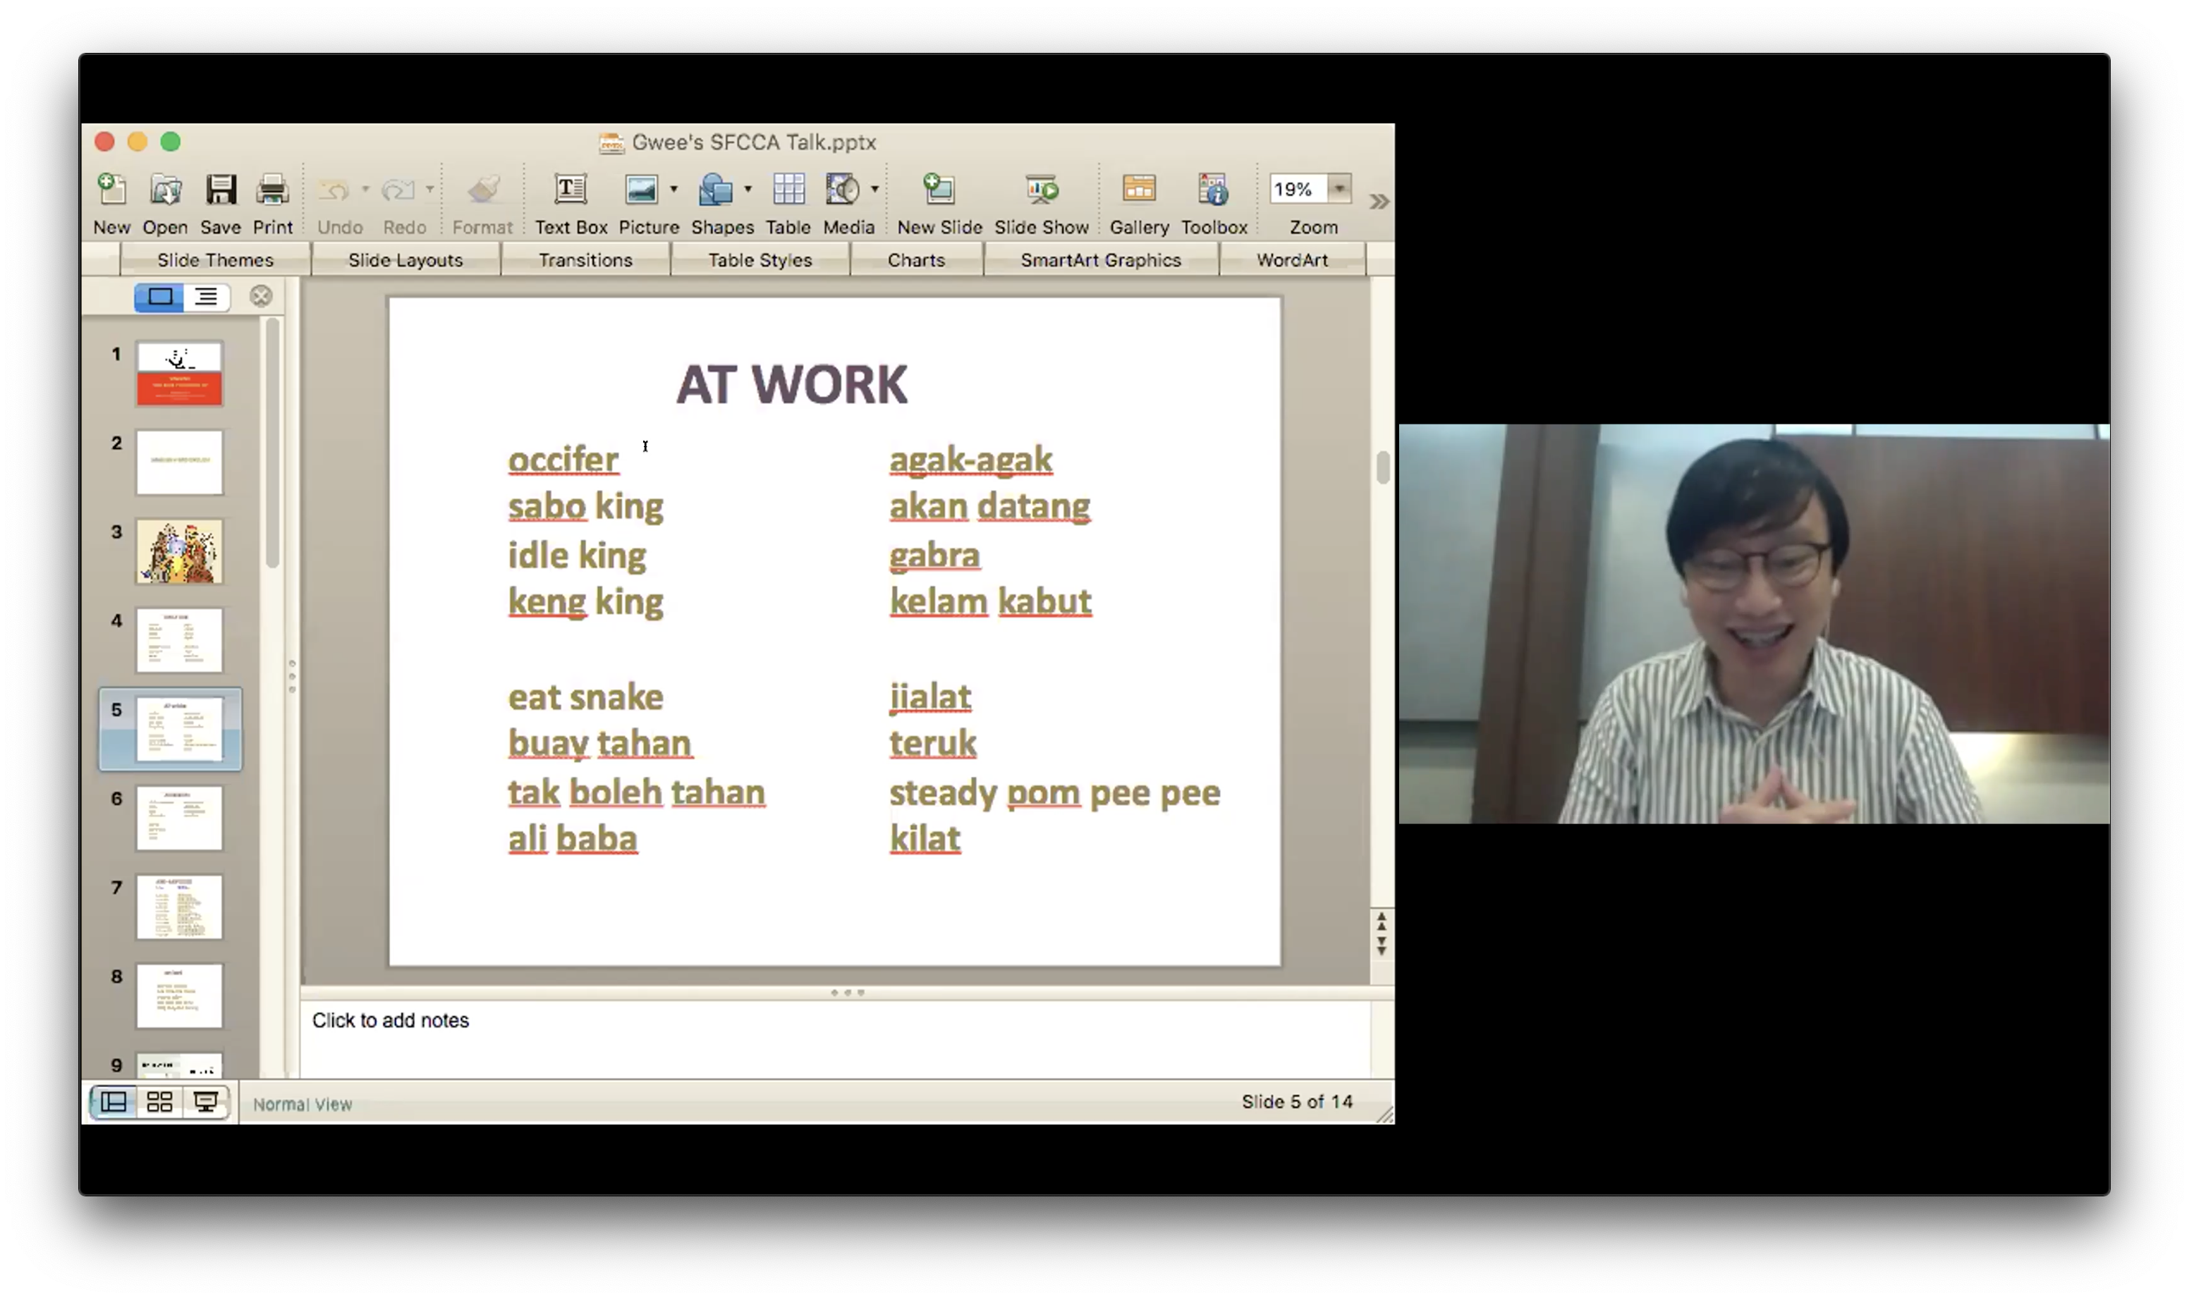Open the Redo history dropdown arrow
The image size is (2189, 1300).
point(429,188)
